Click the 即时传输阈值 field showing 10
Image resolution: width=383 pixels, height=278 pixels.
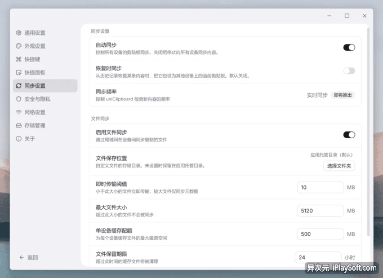[320, 187]
